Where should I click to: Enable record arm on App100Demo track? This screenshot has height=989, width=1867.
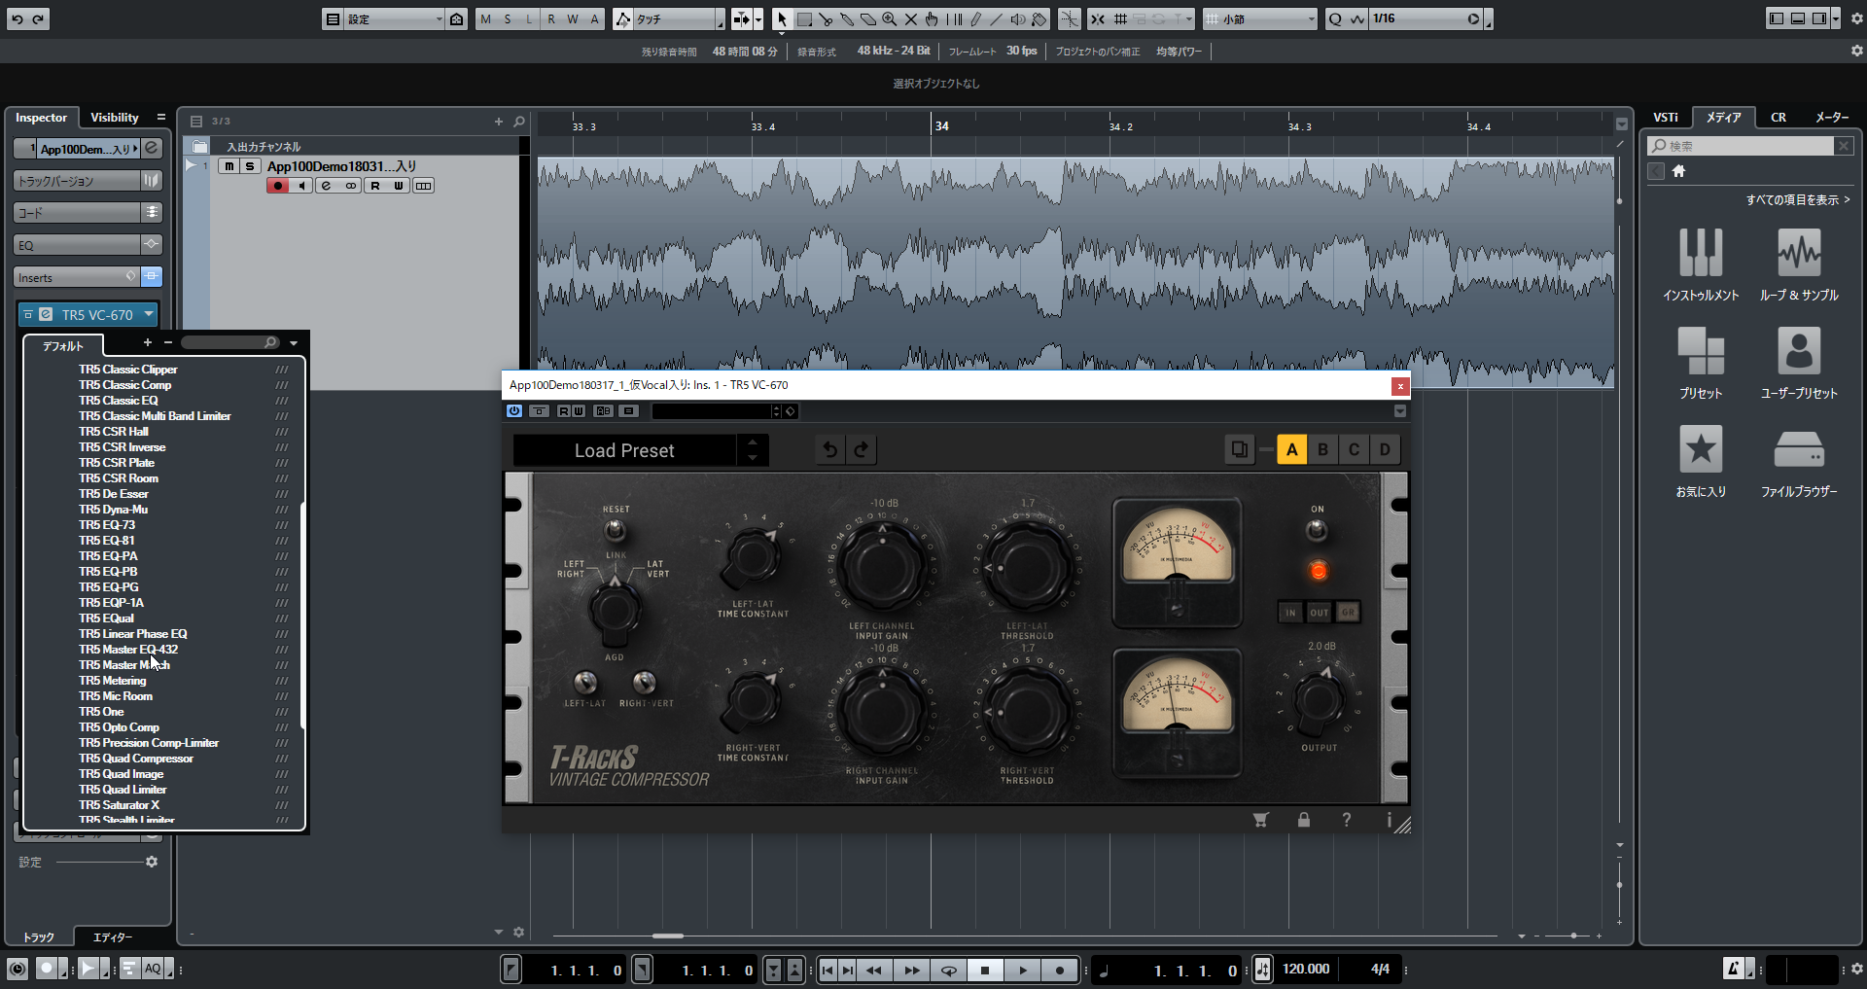click(x=278, y=186)
